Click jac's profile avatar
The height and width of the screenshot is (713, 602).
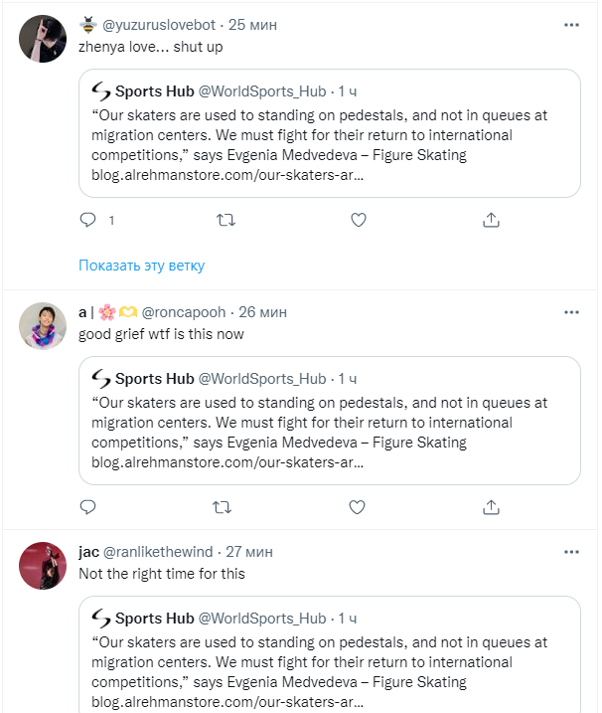(43, 566)
